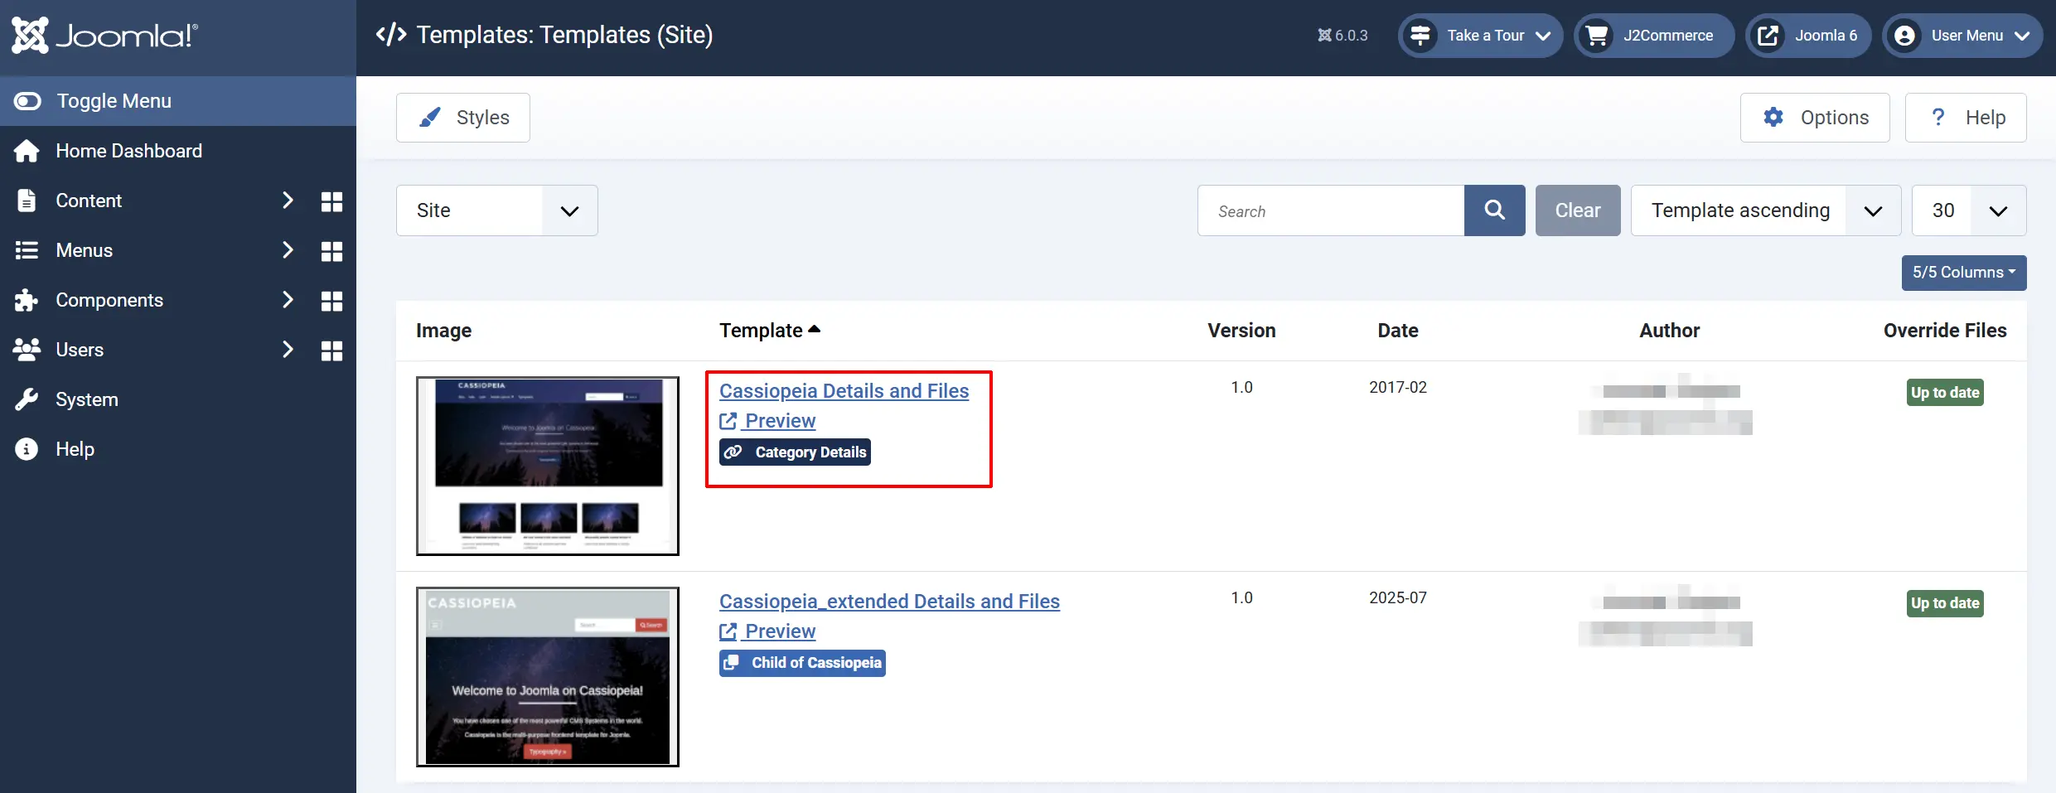
Task: Click the Styles toolbar button
Action: click(463, 118)
